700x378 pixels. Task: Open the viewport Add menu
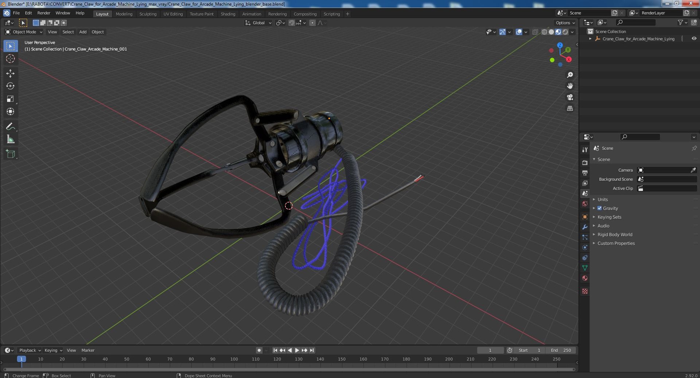tap(83, 32)
